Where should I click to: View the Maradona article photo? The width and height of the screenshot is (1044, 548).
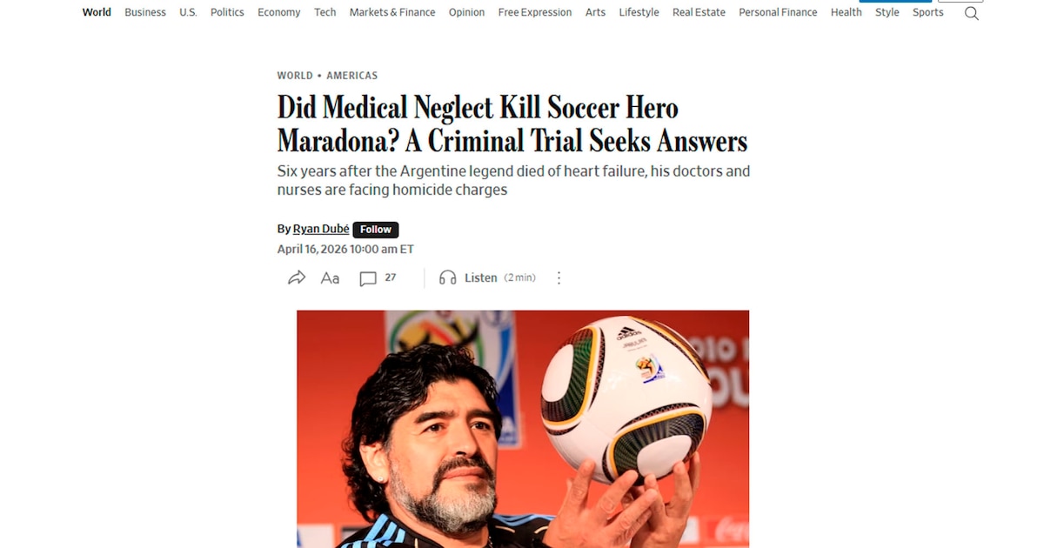point(523,429)
